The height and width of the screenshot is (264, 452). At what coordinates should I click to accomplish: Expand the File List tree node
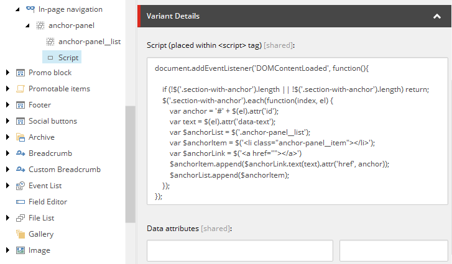(7, 218)
